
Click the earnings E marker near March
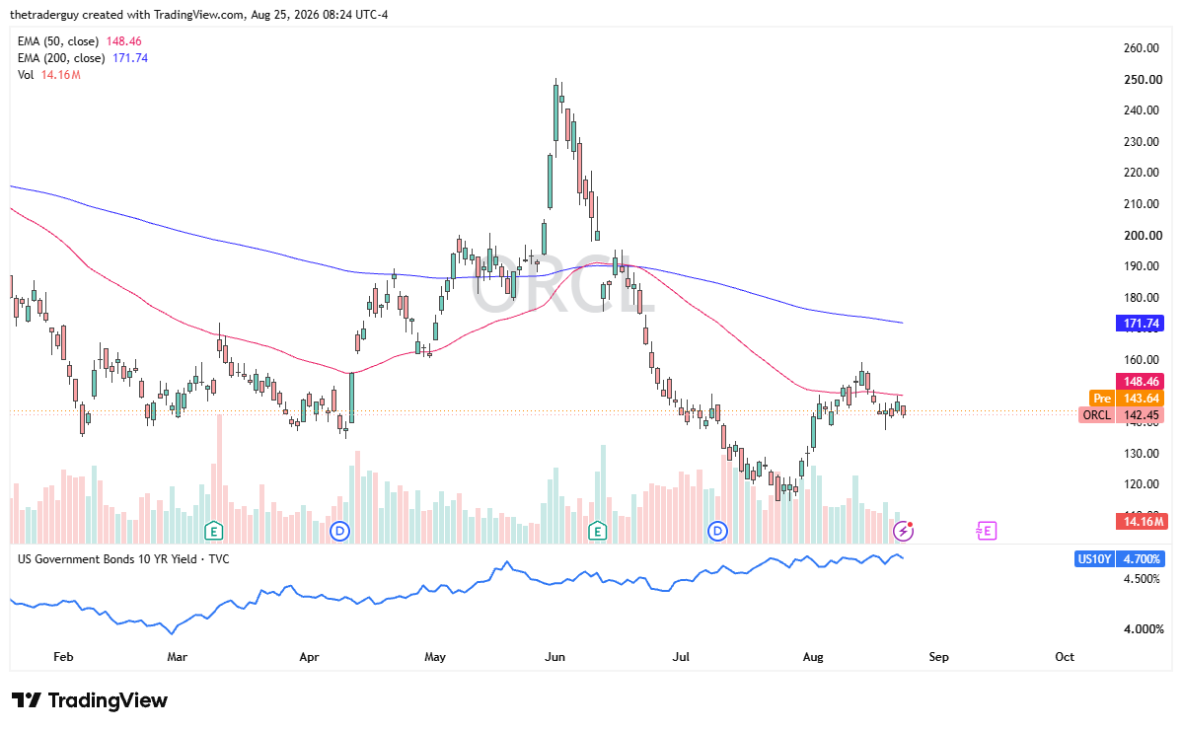tap(214, 531)
